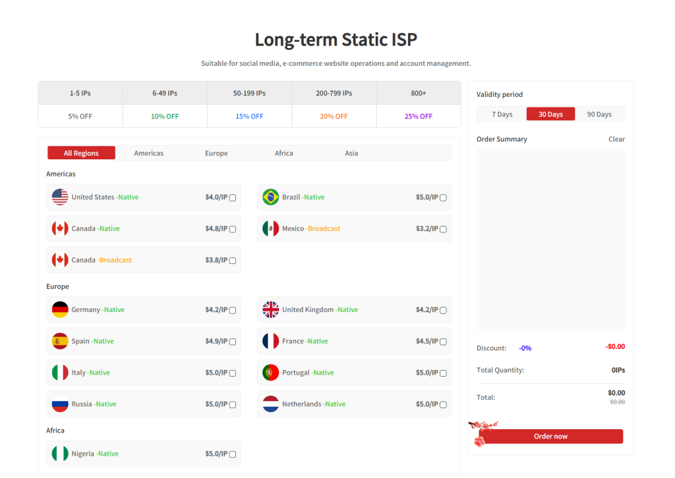This screenshot has height=478, width=675.
Task: Click the Brazil flag icon
Action: 270,197
